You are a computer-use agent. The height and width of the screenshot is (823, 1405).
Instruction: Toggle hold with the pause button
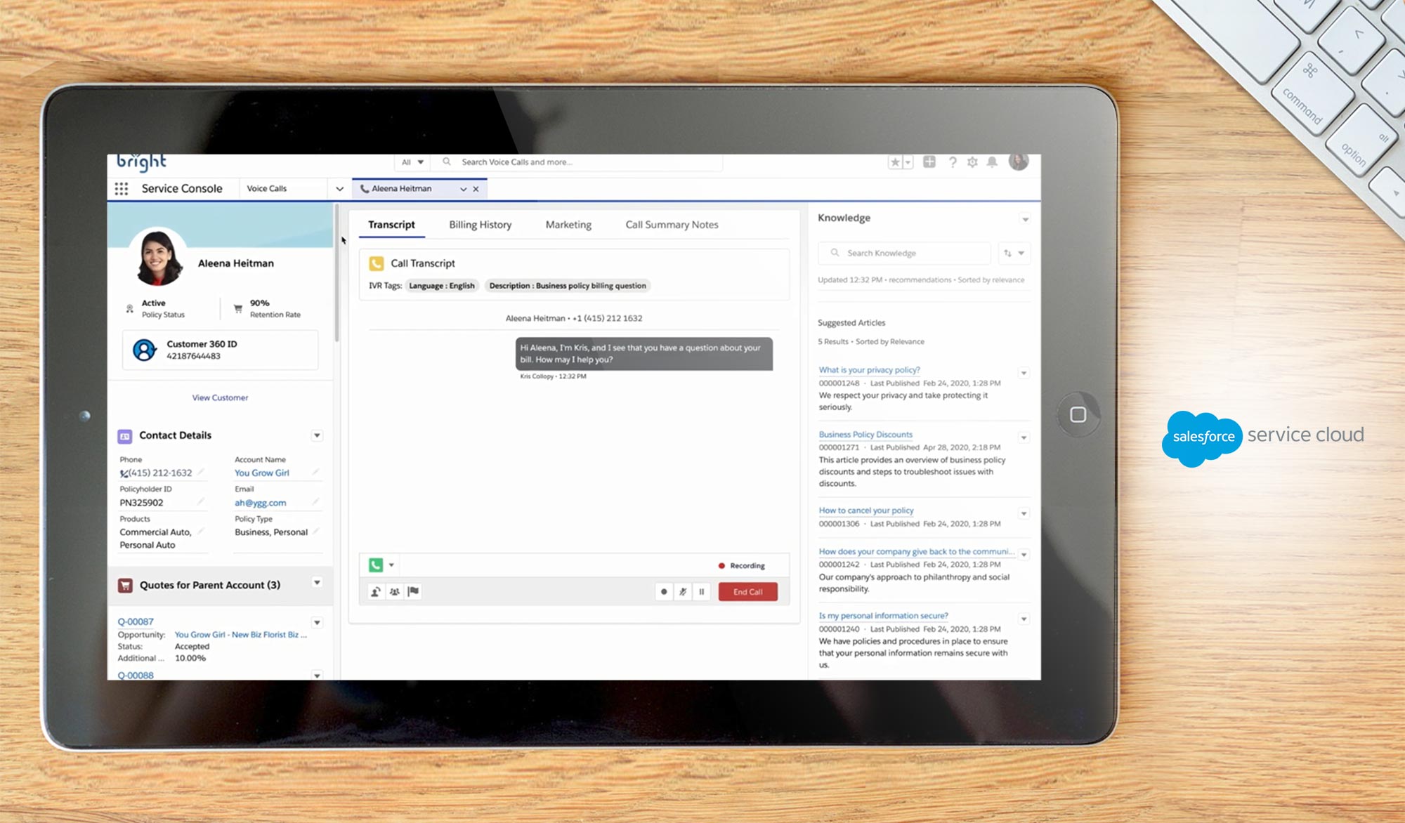coord(702,592)
